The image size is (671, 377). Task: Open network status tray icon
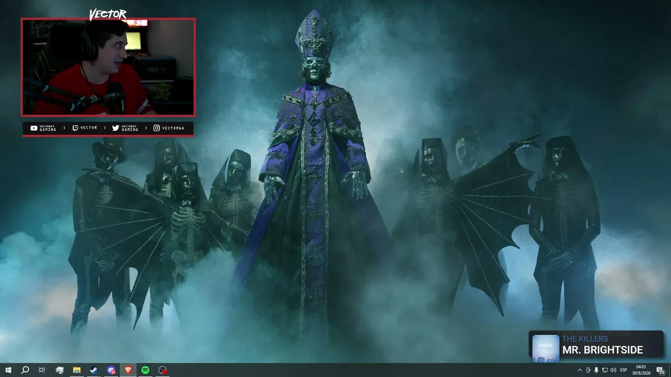coord(604,370)
